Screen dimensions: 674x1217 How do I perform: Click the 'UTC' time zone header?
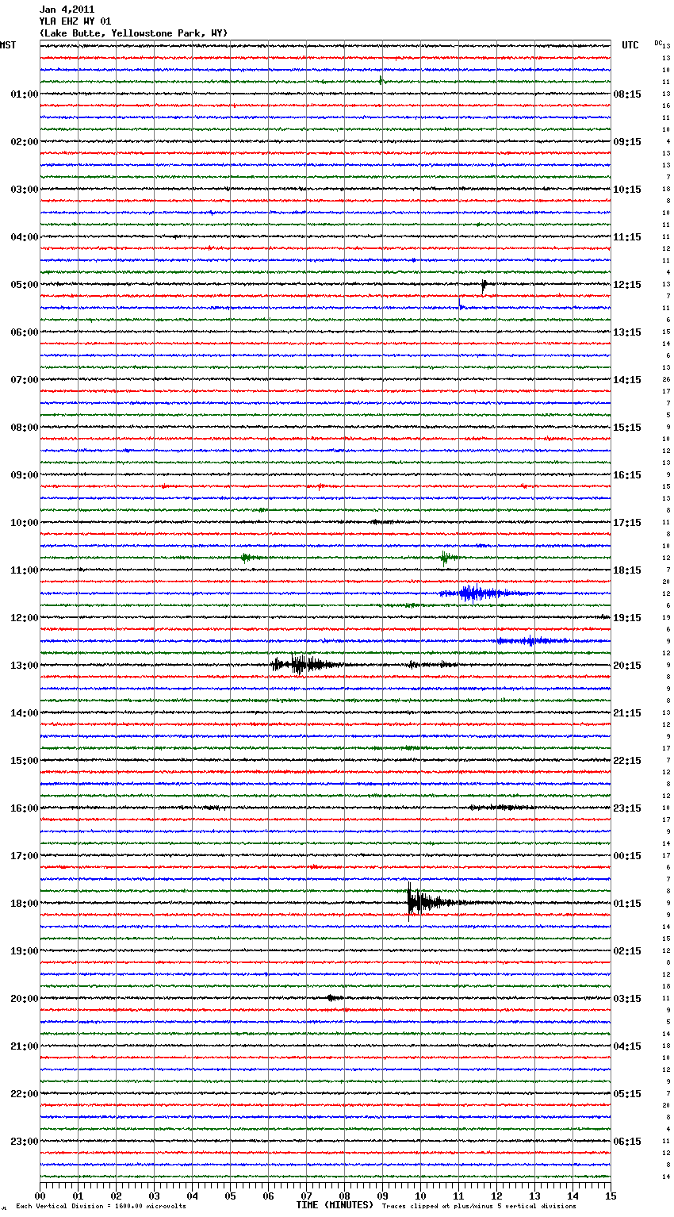pos(630,45)
